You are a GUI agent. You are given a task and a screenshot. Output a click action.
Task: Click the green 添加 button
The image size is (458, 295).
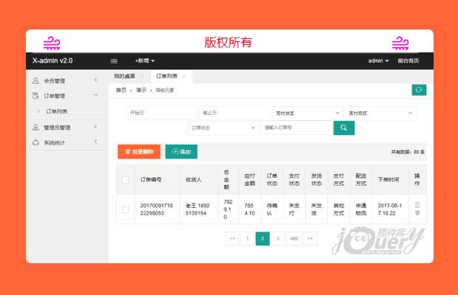coord(181,152)
